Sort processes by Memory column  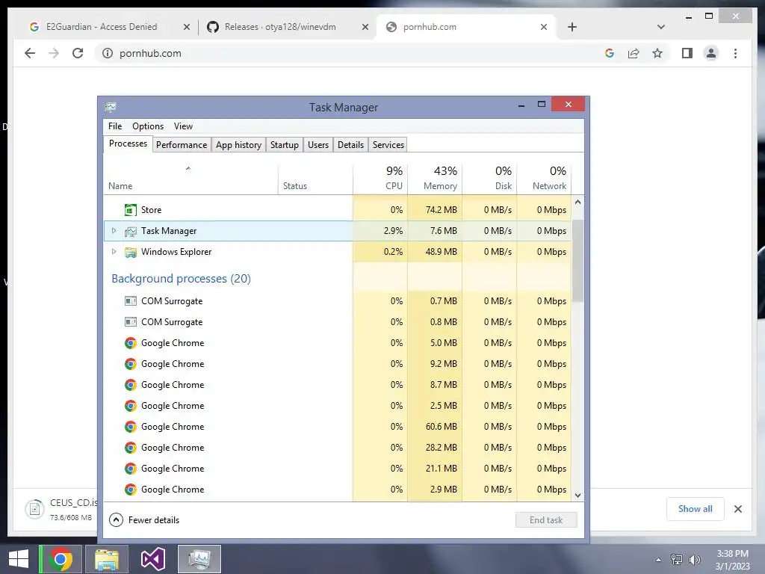[435, 178]
